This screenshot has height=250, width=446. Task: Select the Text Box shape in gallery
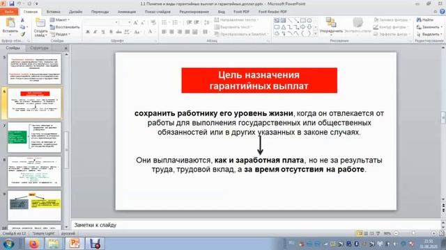[x=277, y=20]
